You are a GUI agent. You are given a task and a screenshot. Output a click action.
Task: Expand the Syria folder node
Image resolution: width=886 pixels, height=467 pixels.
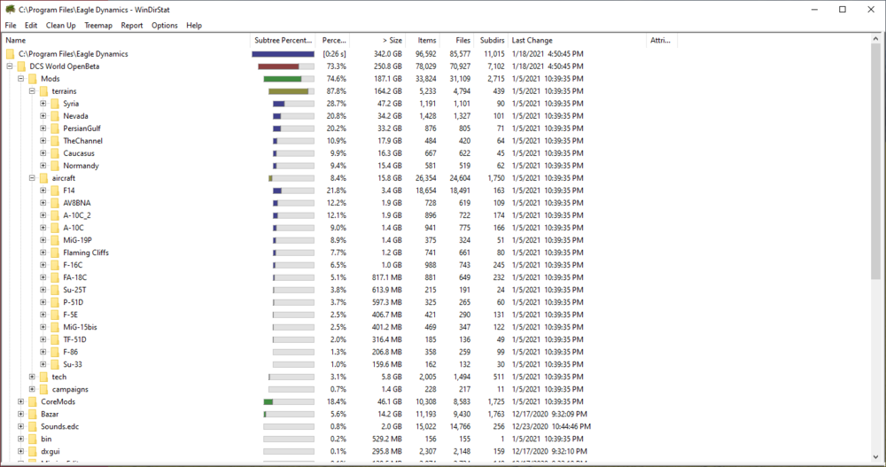pos(43,104)
